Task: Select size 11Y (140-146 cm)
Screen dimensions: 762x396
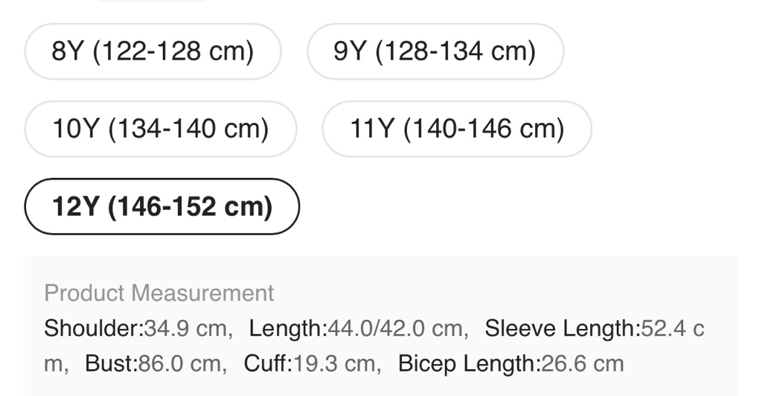Action: click(457, 129)
